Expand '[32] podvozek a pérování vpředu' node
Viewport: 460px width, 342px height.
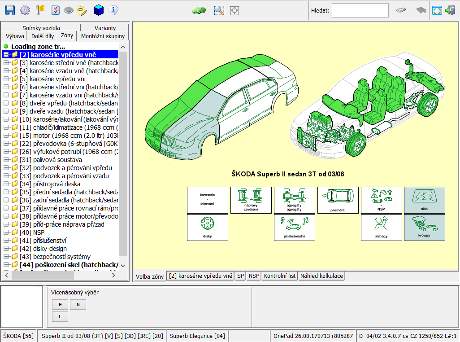click(6, 168)
